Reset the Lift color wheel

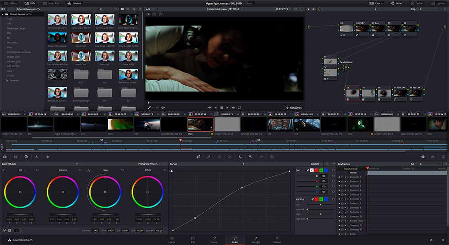38,170
